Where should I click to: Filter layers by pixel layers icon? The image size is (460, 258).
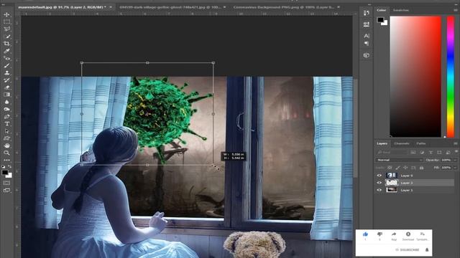point(413,153)
